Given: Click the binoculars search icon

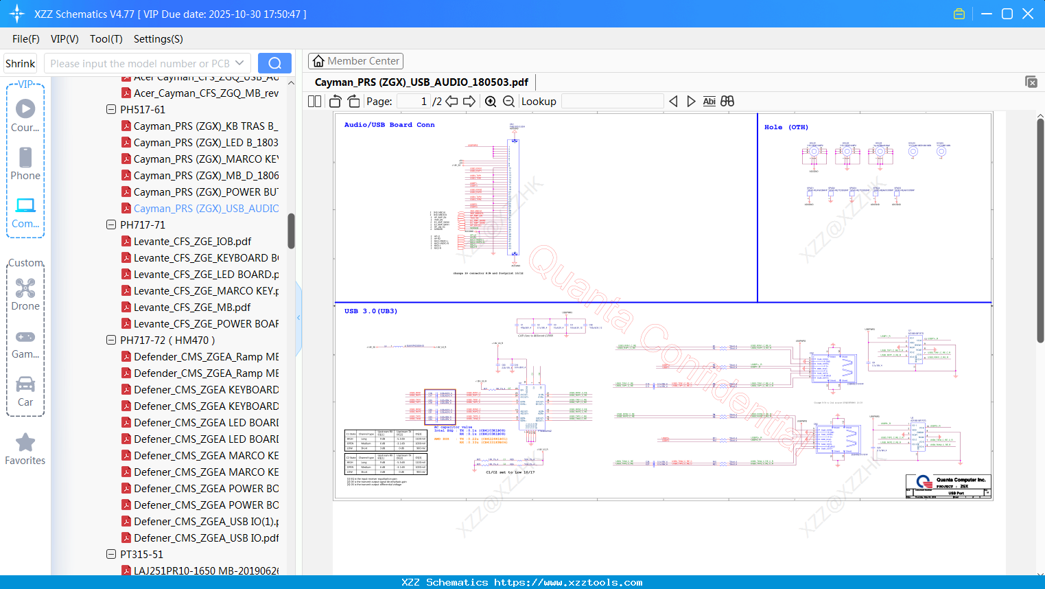Looking at the screenshot, I should tap(727, 102).
